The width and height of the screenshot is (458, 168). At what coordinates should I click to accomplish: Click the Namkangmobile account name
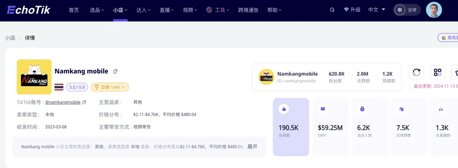coord(297,74)
